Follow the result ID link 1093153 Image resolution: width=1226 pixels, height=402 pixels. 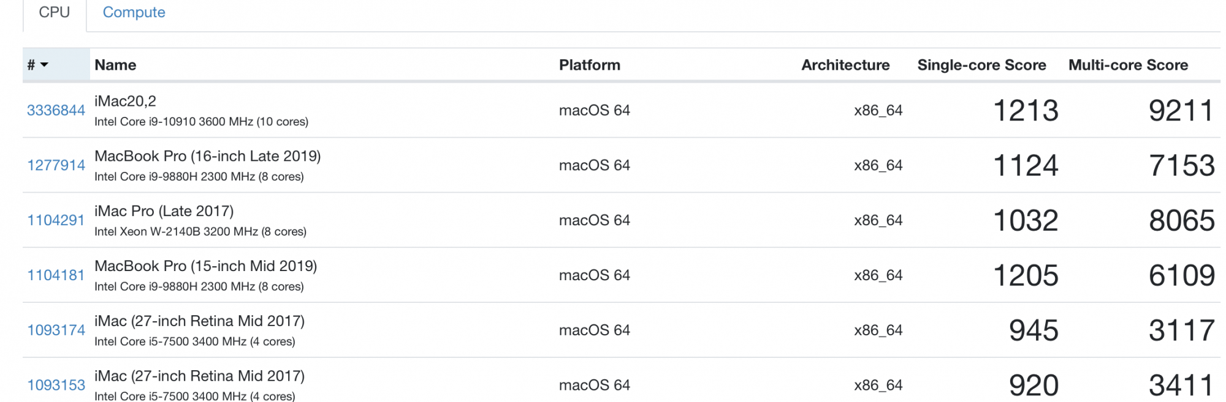click(x=56, y=385)
